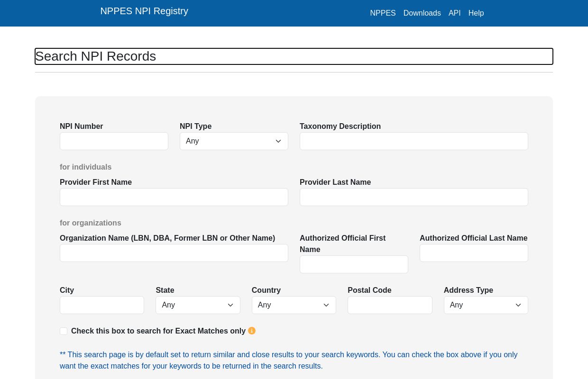Click the NPPES NPI Registry title link
Screen dimensions: 588x379
click(x=144, y=11)
